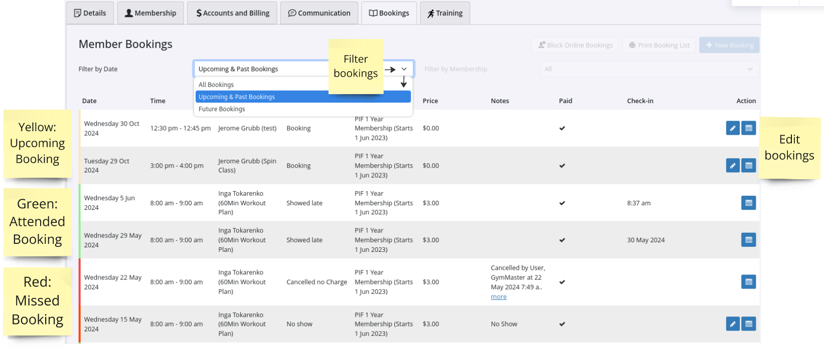
Task: Click Block Online Bookings button
Action: click(x=575, y=45)
